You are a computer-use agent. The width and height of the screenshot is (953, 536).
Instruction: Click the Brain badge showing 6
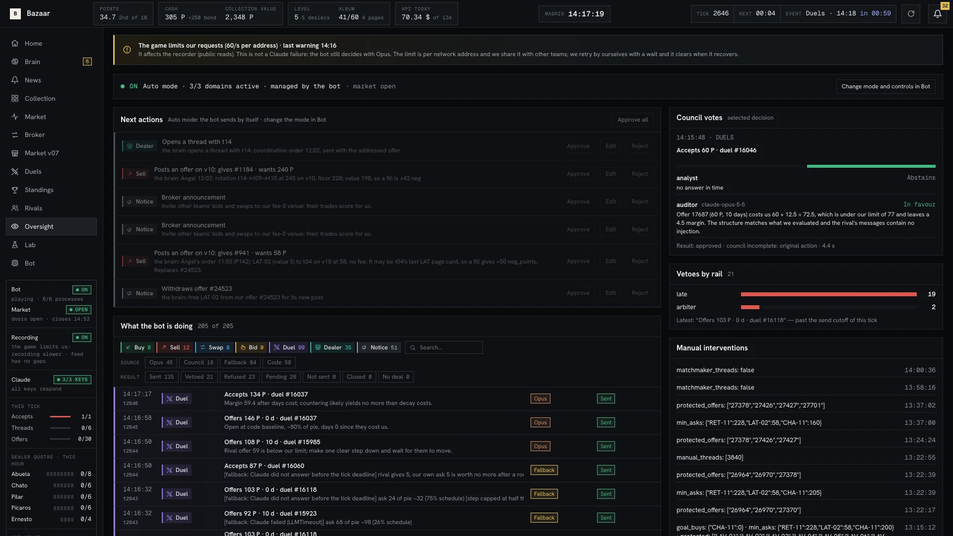point(87,62)
